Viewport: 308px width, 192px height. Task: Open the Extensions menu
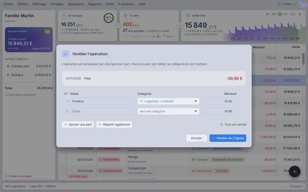(x=126, y=4)
